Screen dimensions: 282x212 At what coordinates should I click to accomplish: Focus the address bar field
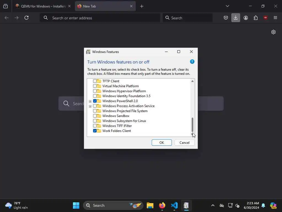point(100,18)
